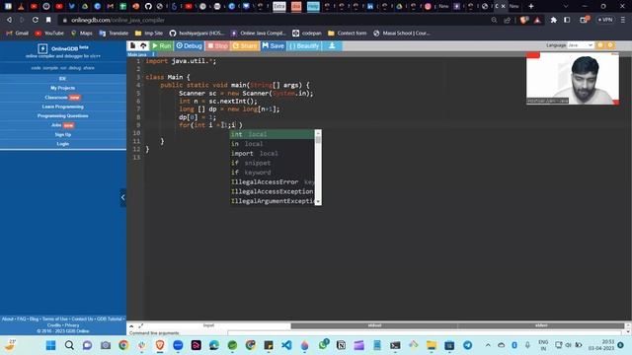This screenshot has width=632, height=355.
Task: Collapse the left sidebar with arrow handle
Action: (x=122, y=197)
